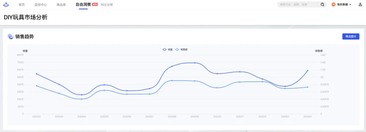
Task: Click the 导出图片 button
Action: (351, 36)
